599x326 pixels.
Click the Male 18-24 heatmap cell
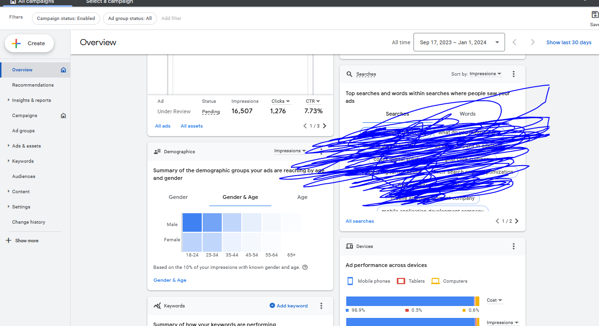click(192, 222)
